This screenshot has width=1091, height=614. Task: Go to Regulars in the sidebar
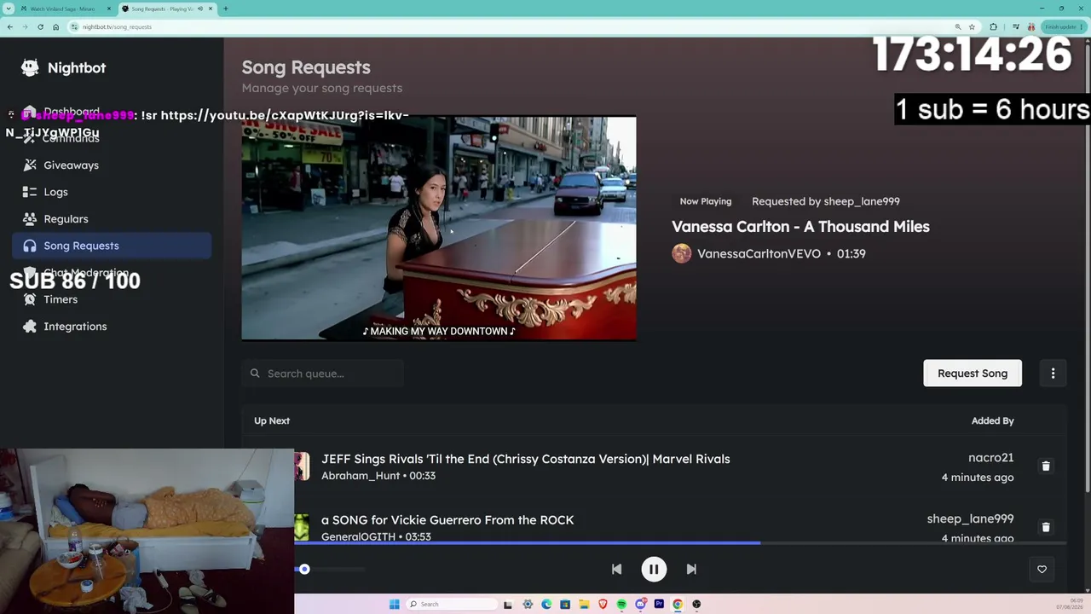pyautogui.click(x=112, y=219)
